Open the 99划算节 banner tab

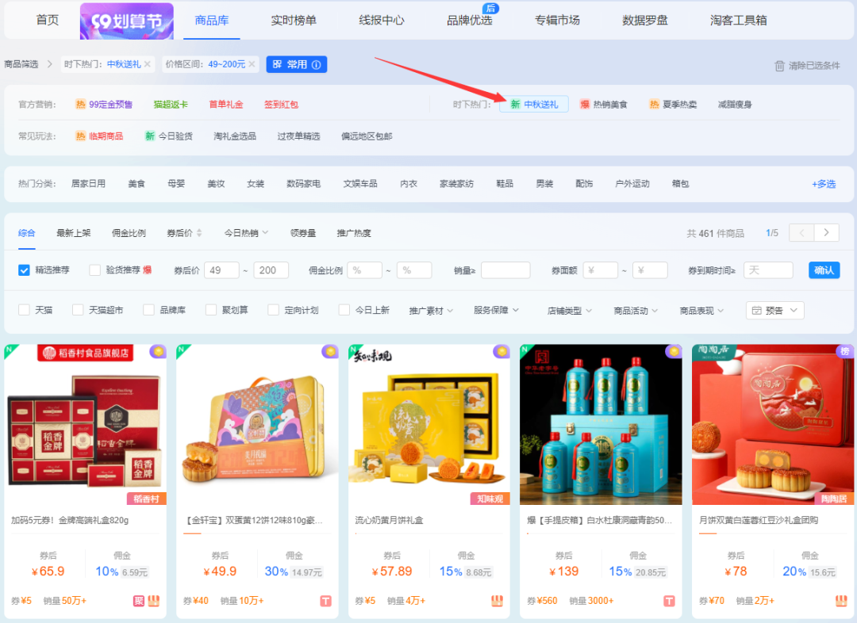pyautogui.click(x=127, y=21)
